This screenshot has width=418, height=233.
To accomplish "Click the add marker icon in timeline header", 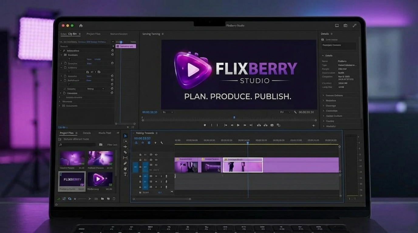I will click(x=155, y=143).
